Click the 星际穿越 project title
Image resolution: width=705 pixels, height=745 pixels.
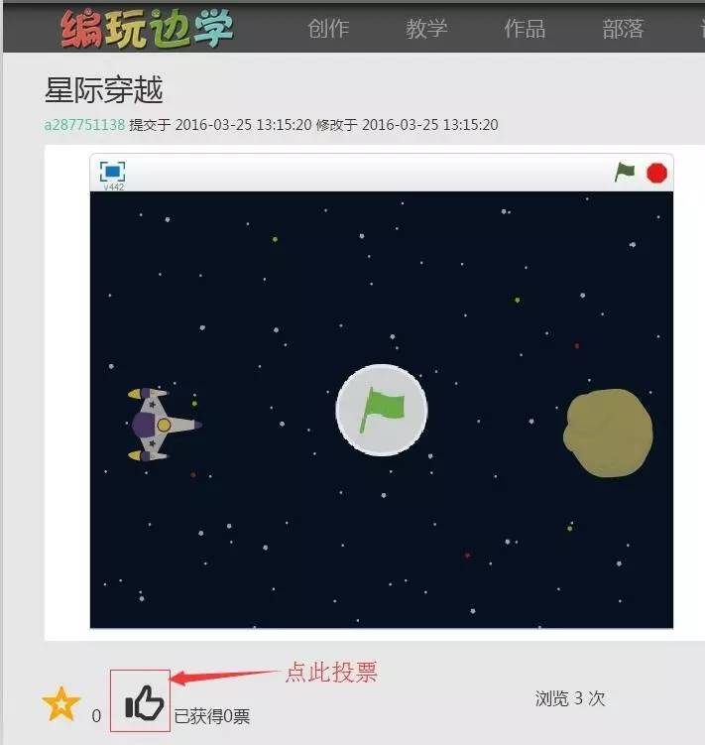coord(104,89)
